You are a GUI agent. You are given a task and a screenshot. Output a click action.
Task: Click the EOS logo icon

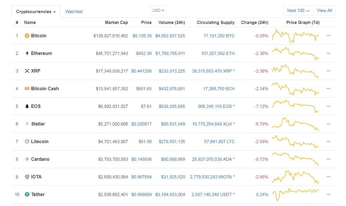(x=27, y=106)
